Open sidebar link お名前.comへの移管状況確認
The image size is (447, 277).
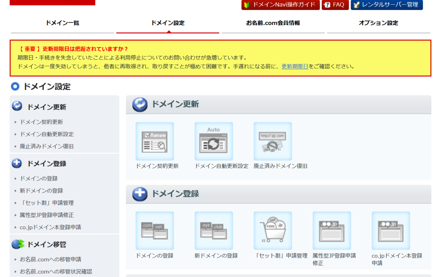point(56,272)
